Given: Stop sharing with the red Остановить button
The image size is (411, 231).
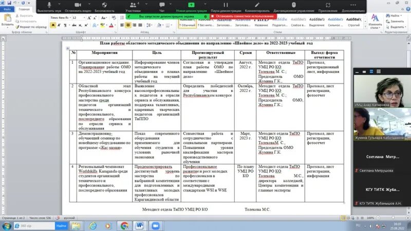Looking at the screenshot, I should (x=243, y=16).
